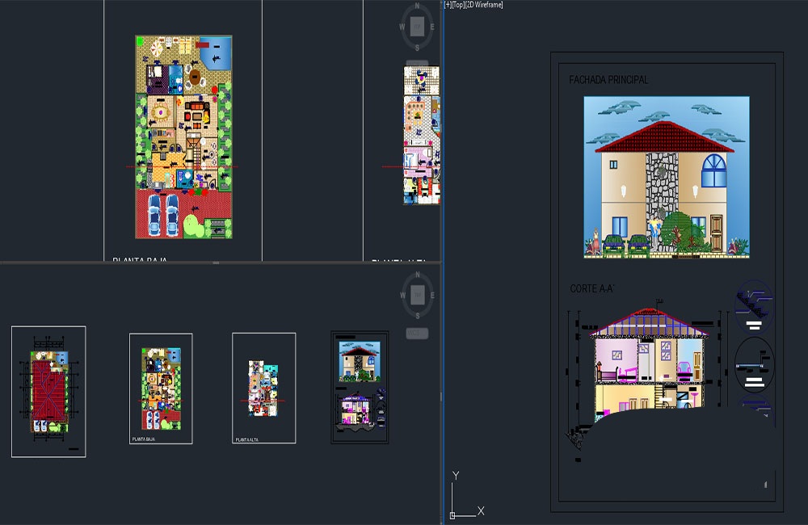Click N on ViewCube compass in four-sheet viewport
808x525 pixels.
coord(418,275)
